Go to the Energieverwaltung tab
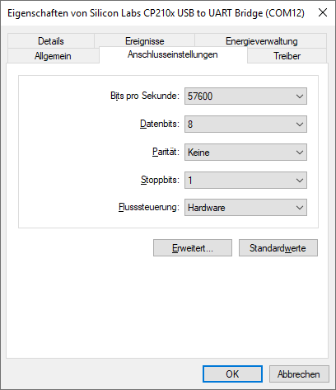This screenshot has width=336, height=390. 261,41
